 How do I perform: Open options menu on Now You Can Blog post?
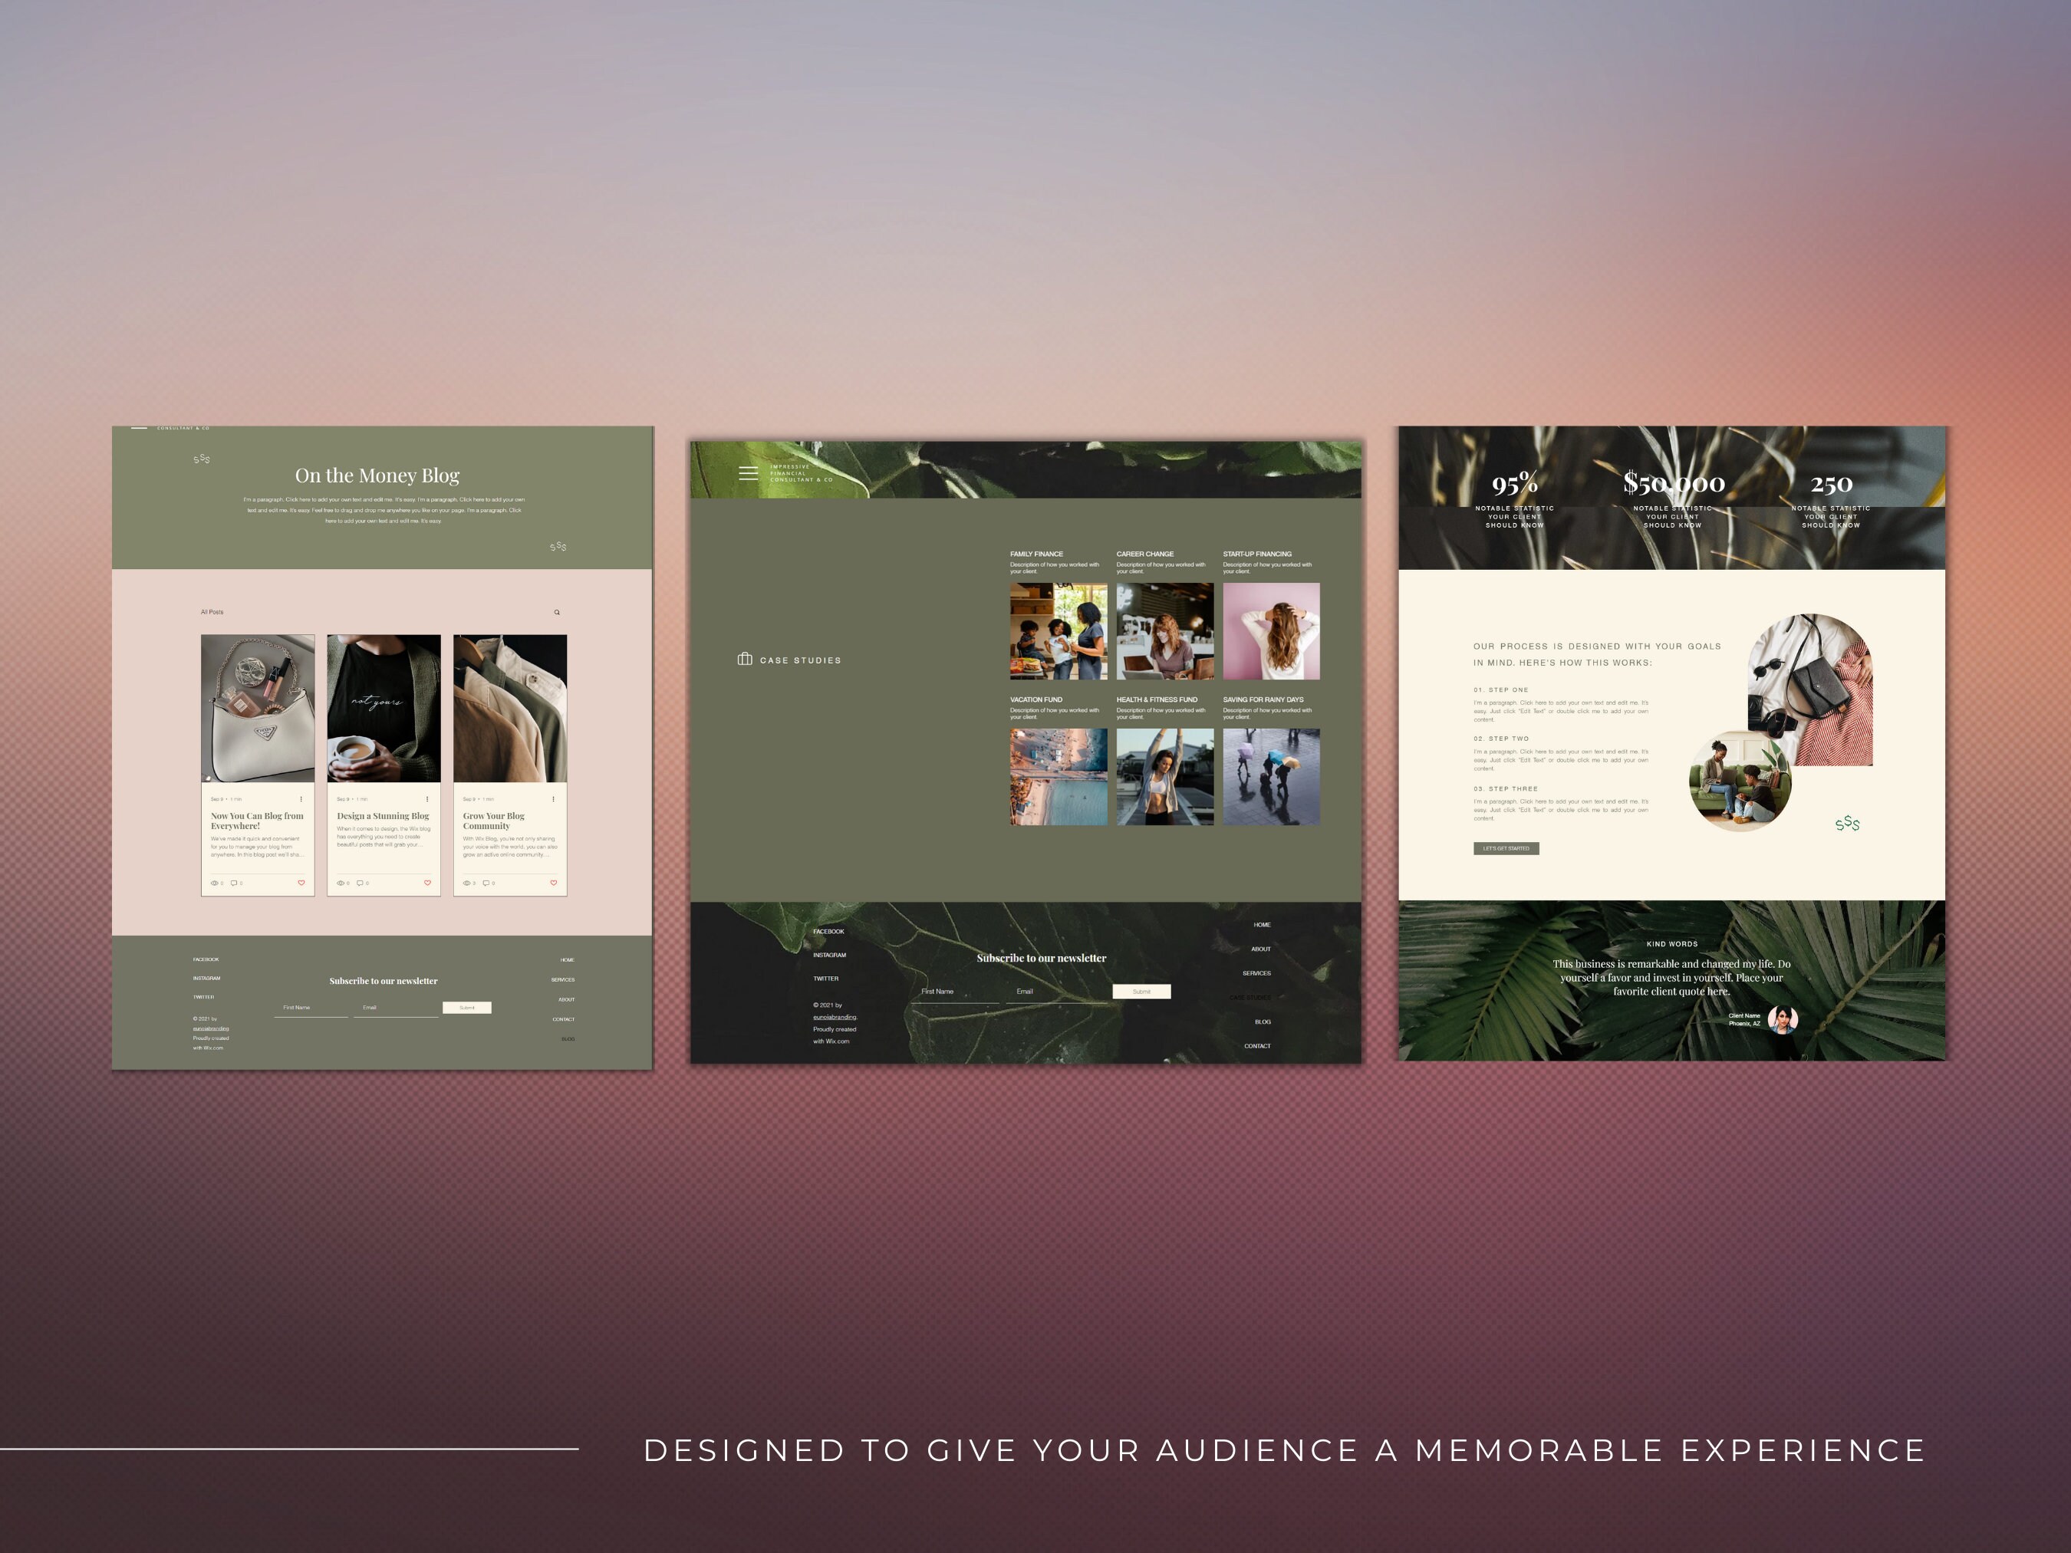301,799
